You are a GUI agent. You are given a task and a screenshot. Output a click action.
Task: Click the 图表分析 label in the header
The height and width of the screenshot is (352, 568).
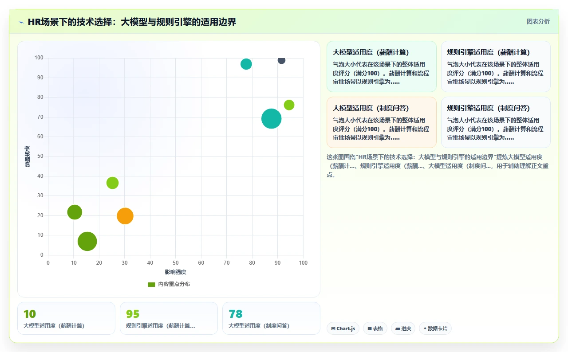[538, 21]
